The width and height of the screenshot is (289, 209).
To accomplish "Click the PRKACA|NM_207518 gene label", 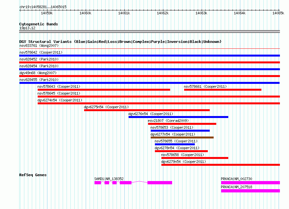I will click(236, 187).
